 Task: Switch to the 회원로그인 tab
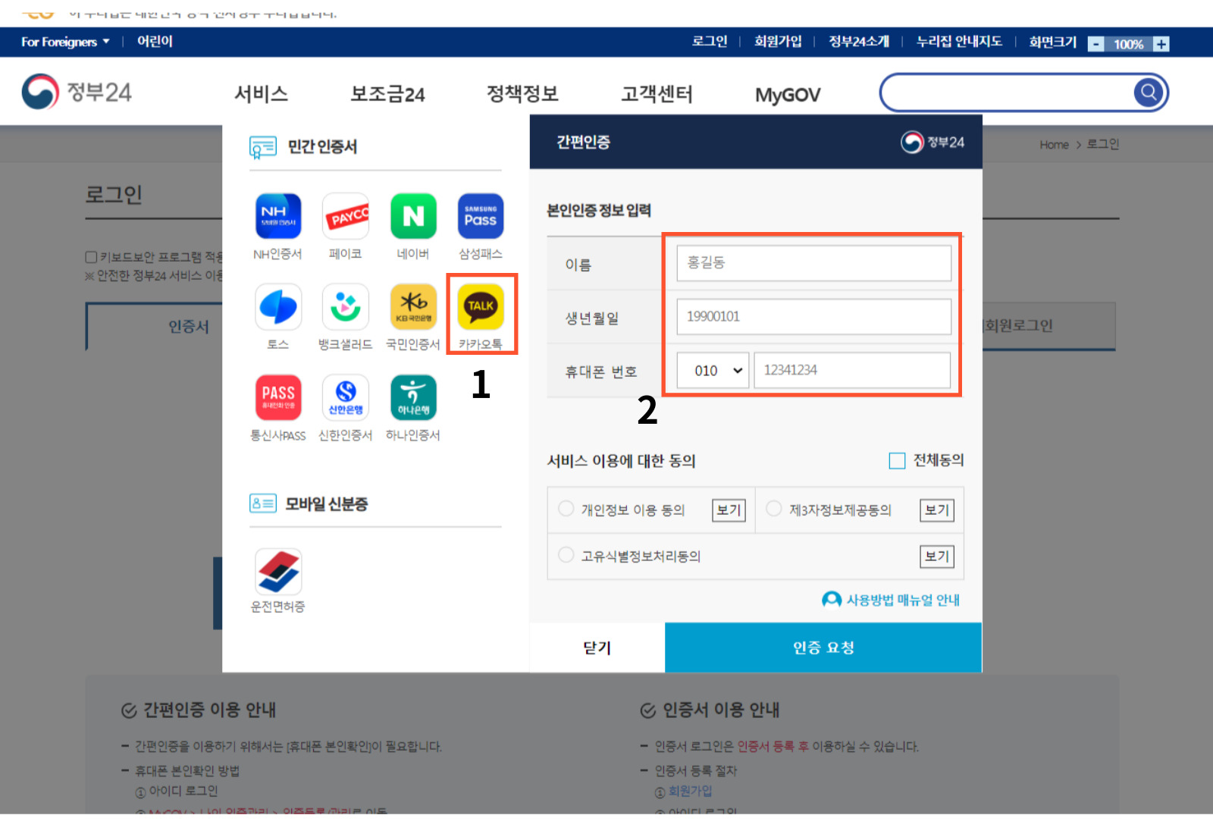(1048, 326)
